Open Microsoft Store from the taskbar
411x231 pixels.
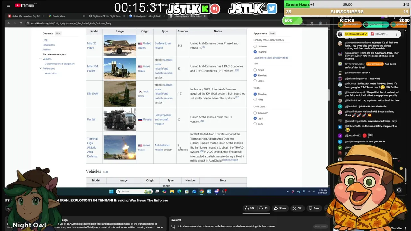tap(187, 192)
